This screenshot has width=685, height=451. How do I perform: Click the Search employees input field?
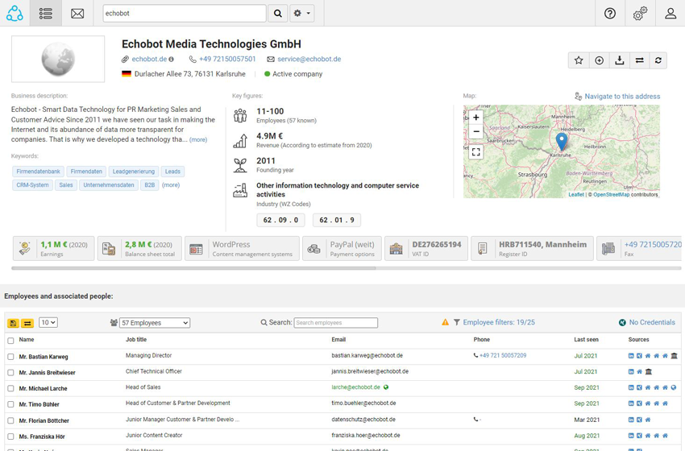click(x=336, y=323)
